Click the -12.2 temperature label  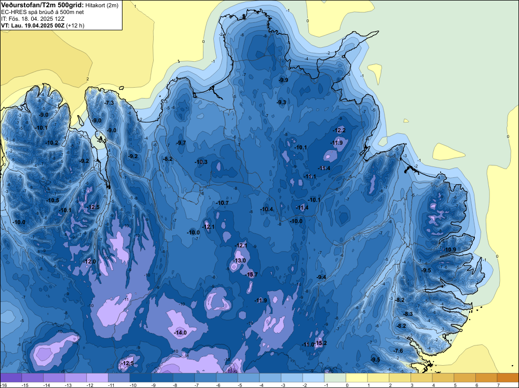click(x=339, y=131)
